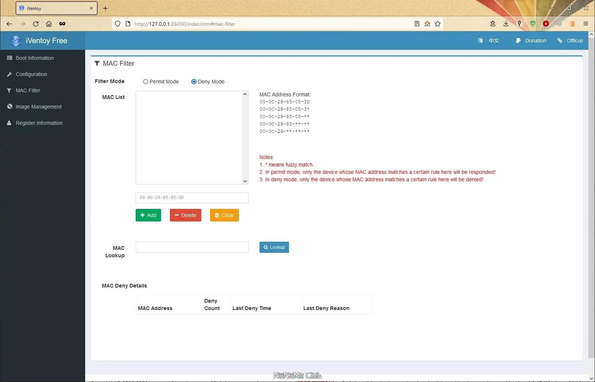Click example address 00-0C-29-85-05-3D in format list

[285, 102]
